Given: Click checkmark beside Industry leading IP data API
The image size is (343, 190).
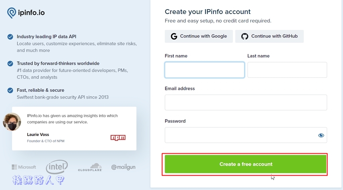Looking at the screenshot, I should pos(10,37).
